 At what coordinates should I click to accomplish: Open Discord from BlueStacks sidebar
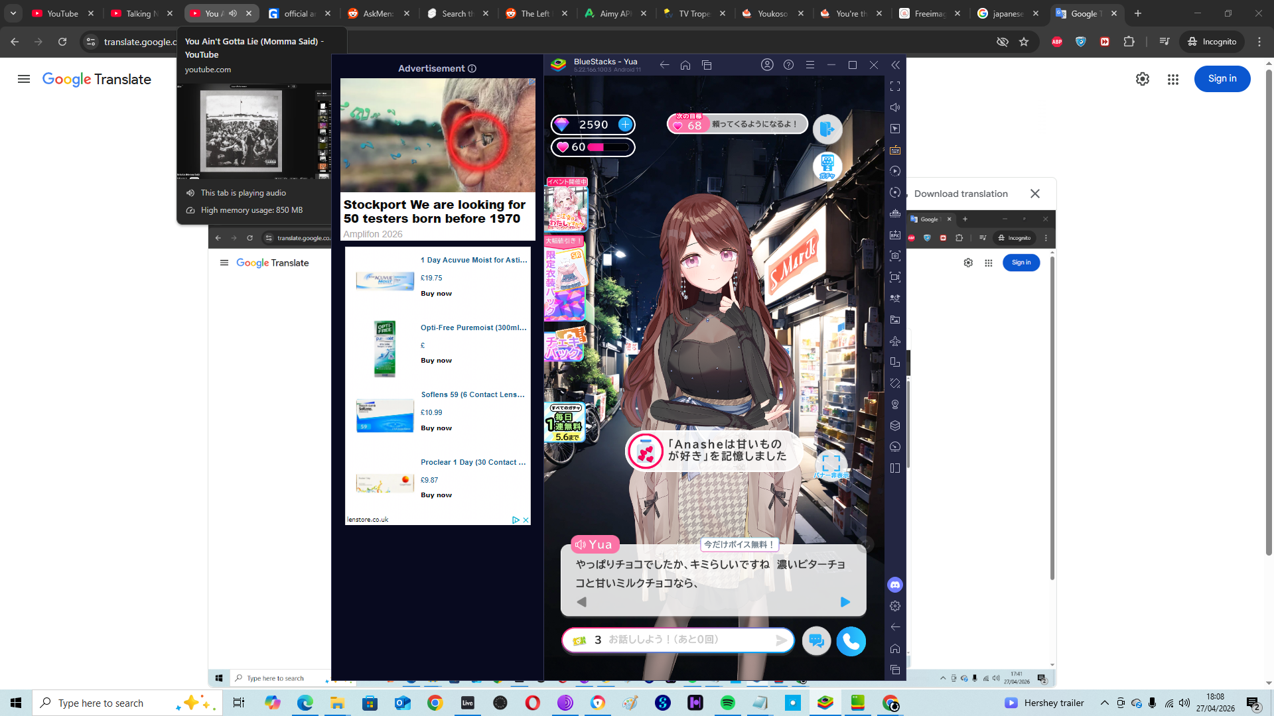click(x=895, y=585)
